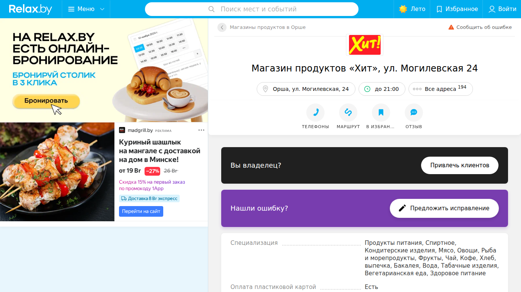Click the pencil edit icon
The width and height of the screenshot is (521, 292).
[402, 208]
